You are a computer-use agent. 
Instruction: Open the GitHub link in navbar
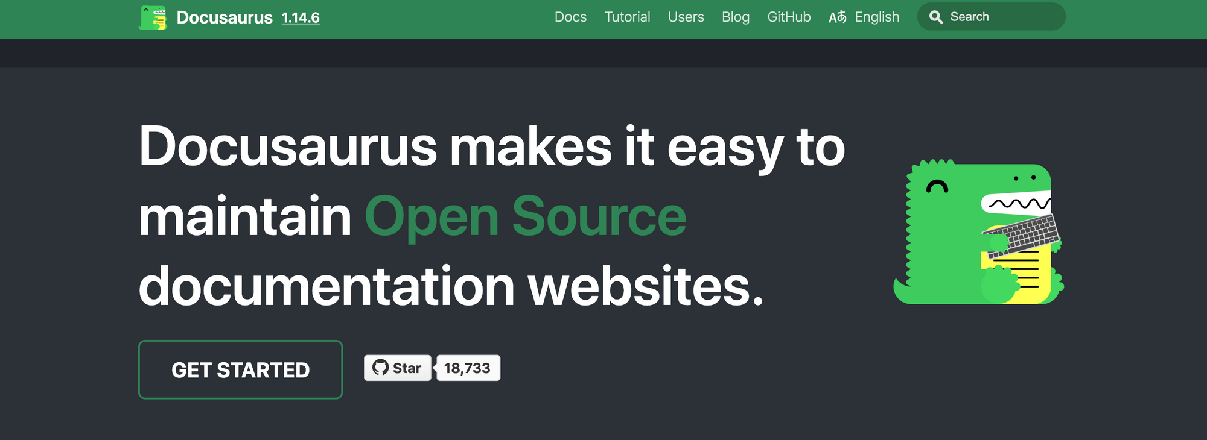pos(789,17)
